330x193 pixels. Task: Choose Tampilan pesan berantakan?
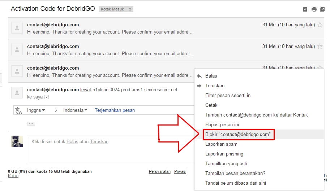point(259,173)
